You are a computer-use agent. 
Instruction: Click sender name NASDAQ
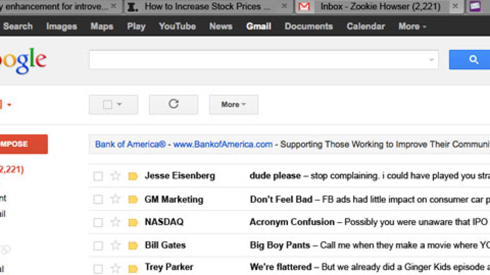pos(164,222)
